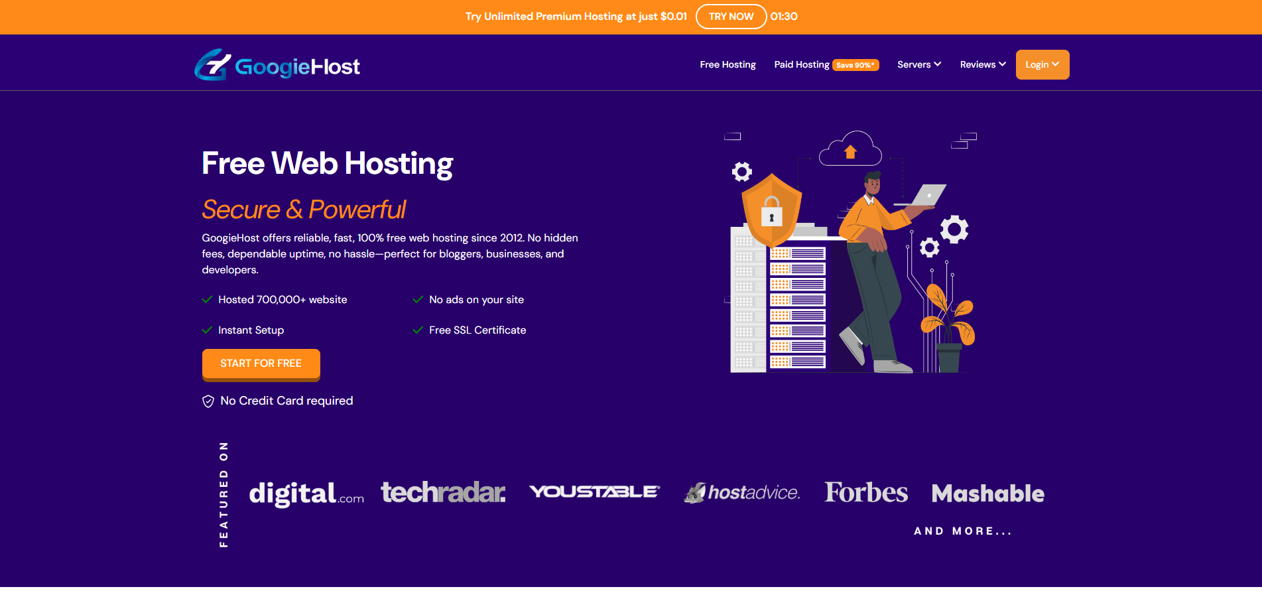The image size is (1262, 597).
Task: Open the orange Login dropdown
Action: point(1042,64)
